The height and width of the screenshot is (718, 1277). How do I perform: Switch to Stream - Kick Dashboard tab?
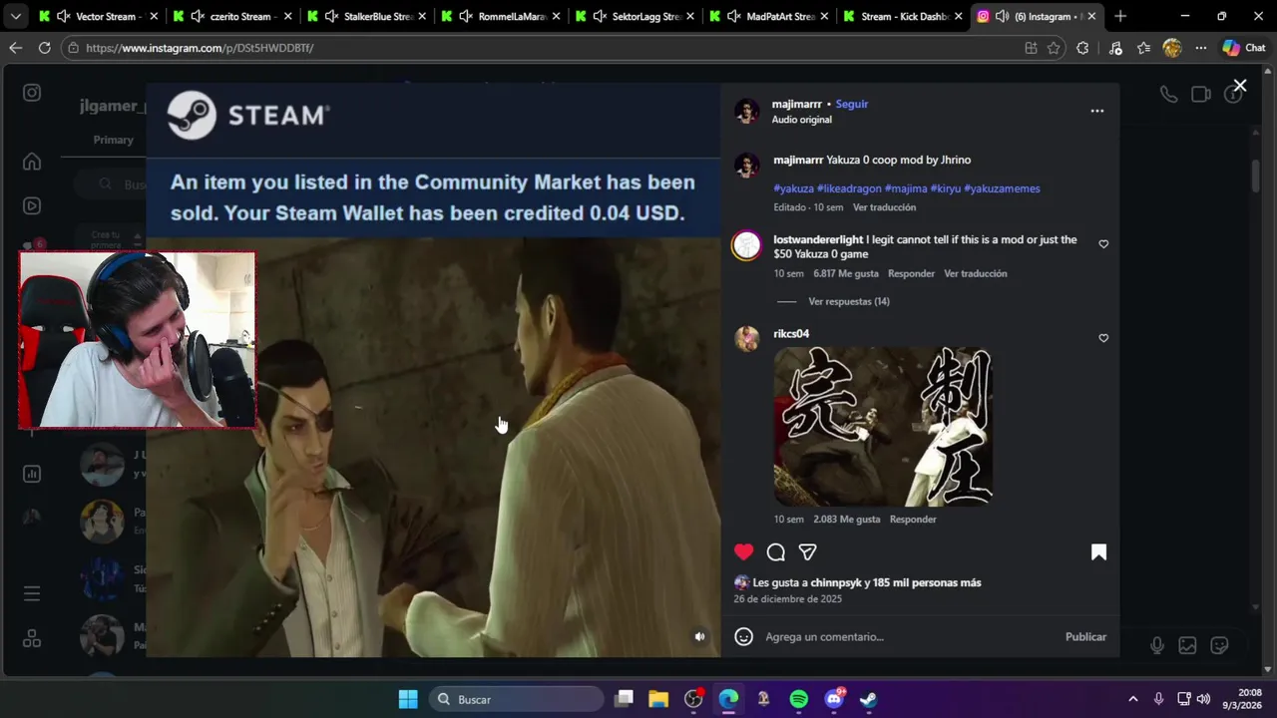902,16
